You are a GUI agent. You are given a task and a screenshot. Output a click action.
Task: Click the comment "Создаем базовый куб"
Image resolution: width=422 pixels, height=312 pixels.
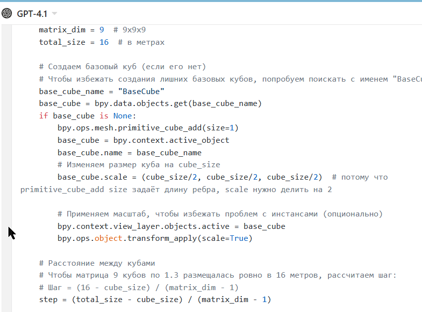122,67
